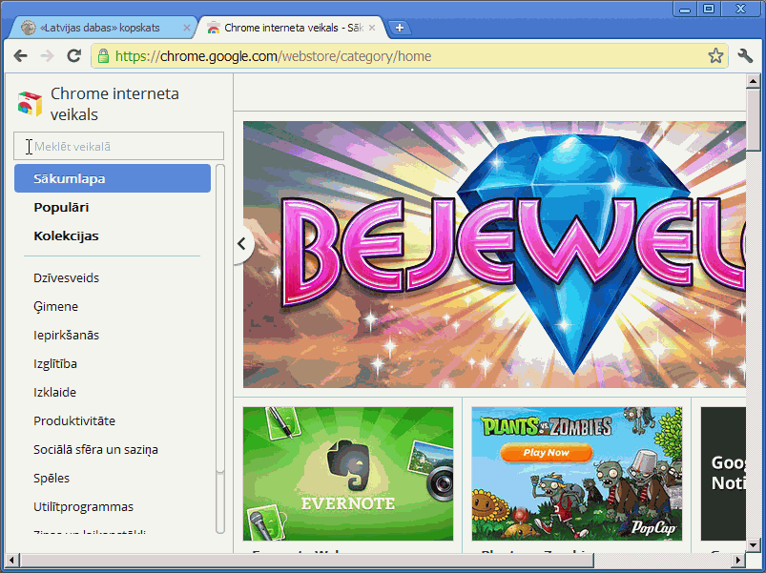Open the Bejeweled featured banner
This screenshot has width=766, height=573.
click(x=494, y=255)
